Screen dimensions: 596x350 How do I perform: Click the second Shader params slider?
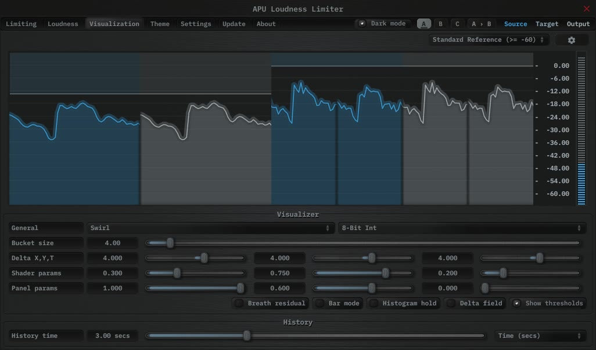362,273
